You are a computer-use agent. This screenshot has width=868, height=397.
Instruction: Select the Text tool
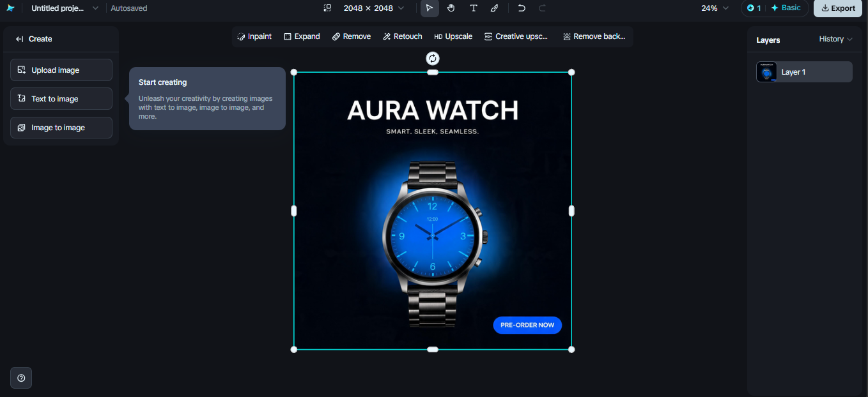click(473, 8)
